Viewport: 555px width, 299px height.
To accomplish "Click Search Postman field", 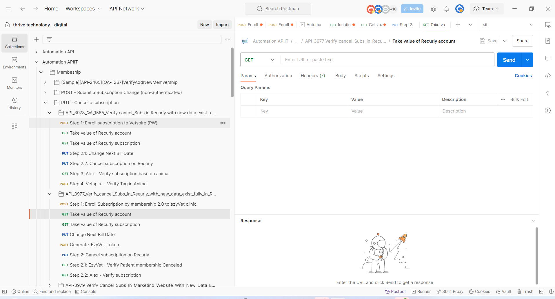I will [x=278, y=9].
